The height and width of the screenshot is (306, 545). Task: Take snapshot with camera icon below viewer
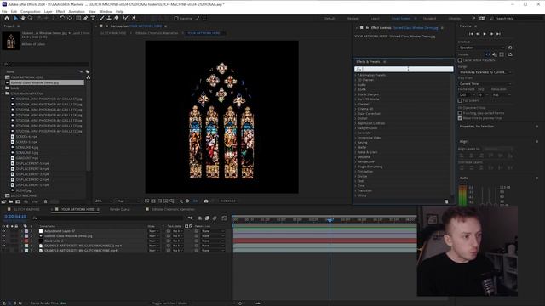[x=206, y=201]
